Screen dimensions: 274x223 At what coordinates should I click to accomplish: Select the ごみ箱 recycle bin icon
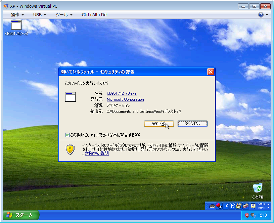tap(258, 191)
